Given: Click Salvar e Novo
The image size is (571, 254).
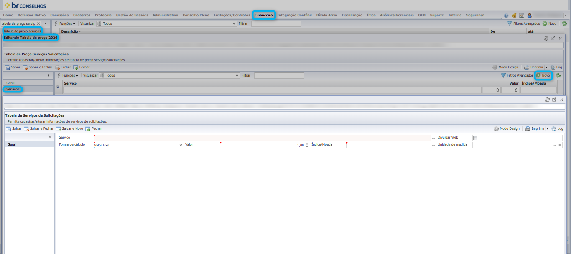Looking at the screenshot, I should (69, 129).
